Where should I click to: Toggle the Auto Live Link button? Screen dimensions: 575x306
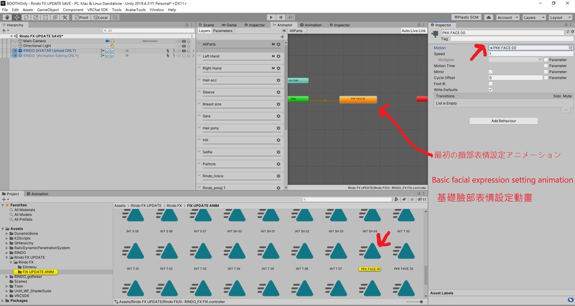click(x=414, y=31)
